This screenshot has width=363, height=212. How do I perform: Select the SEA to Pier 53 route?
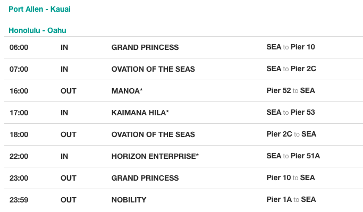(291, 112)
